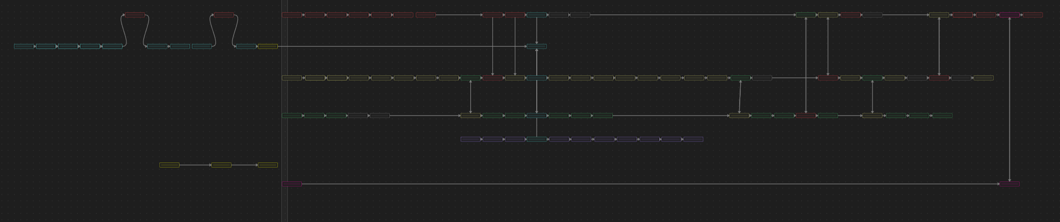The image size is (1060, 222).
Task: Select the first teal node of the leftmost chain
Action: [24, 46]
